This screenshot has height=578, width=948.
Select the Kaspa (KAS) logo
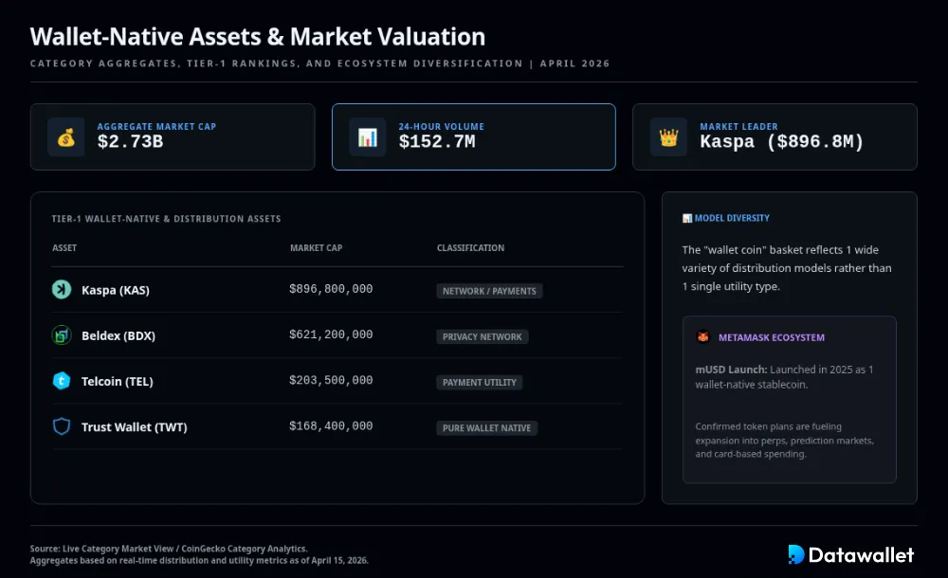pyautogui.click(x=62, y=290)
